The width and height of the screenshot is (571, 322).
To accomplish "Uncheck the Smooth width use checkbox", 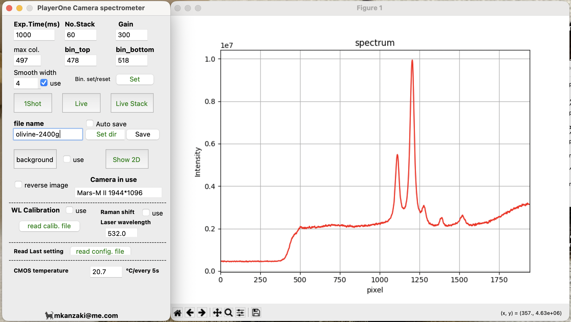I will pos(44,83).
